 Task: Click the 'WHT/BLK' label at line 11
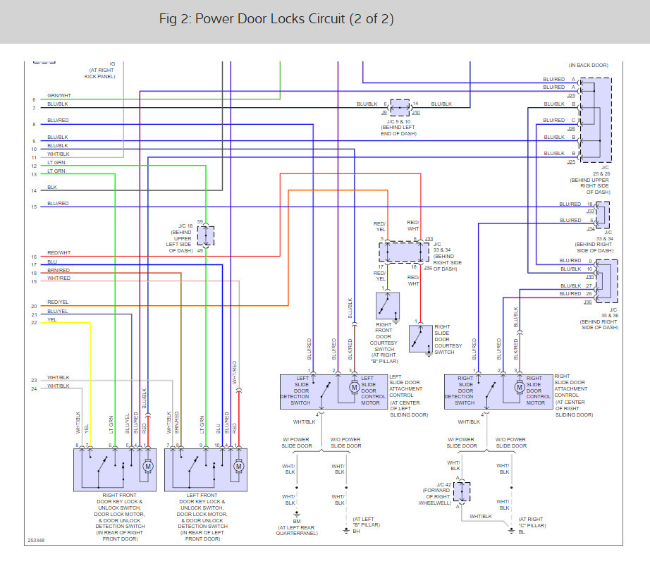click(59, 154)
